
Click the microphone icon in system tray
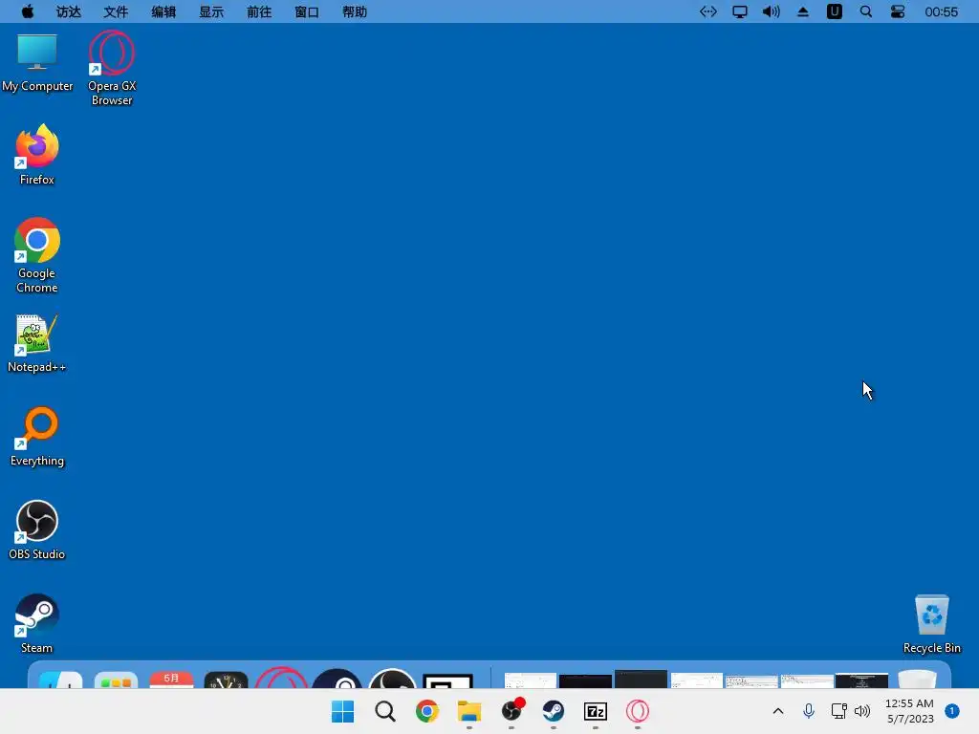809,711
